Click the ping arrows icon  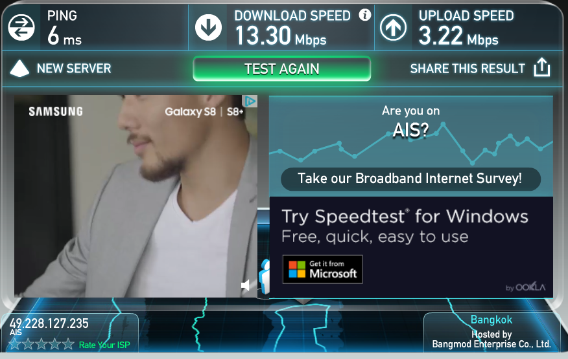(21, 28)
